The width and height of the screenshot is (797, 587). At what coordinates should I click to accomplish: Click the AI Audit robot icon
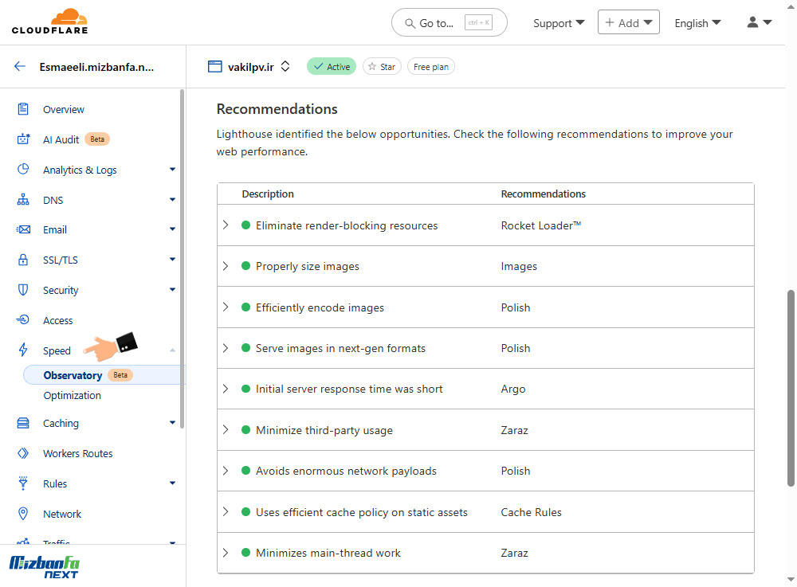point(23,139)
